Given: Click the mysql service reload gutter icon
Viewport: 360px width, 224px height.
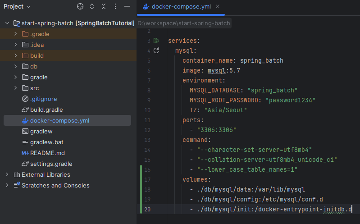Looking at the screenshot, I should 156,50.
